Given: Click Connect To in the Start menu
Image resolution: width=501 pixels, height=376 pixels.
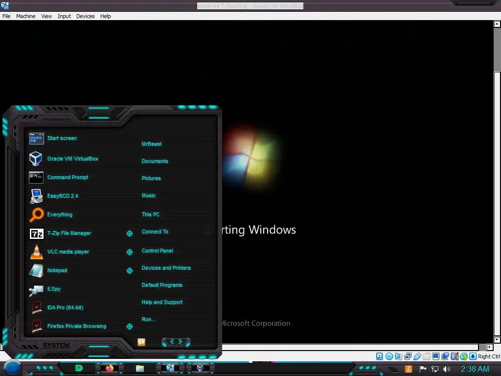Looking at the screenshot, I should 155,232.
